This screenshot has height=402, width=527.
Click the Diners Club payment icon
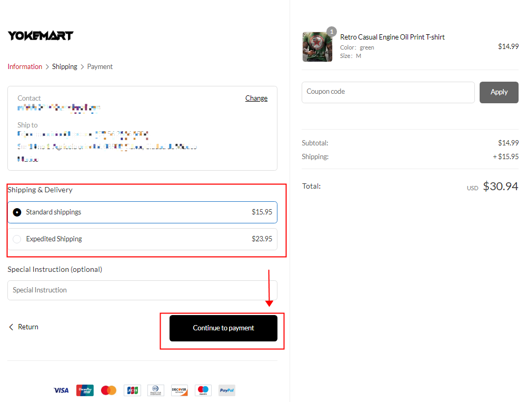[x=156, y=390]
